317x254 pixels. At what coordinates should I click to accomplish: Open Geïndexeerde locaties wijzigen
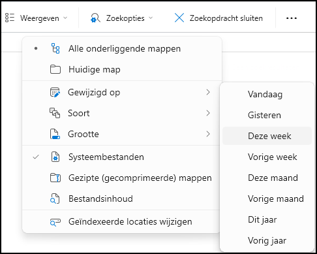coord(121,222)
